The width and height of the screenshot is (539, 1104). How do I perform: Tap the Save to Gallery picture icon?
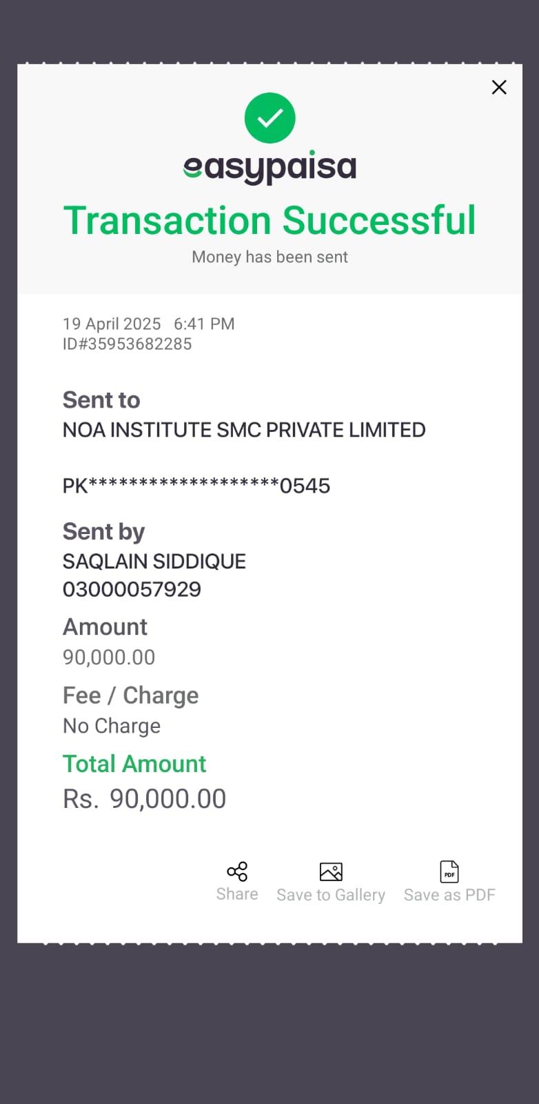point(331,872)
